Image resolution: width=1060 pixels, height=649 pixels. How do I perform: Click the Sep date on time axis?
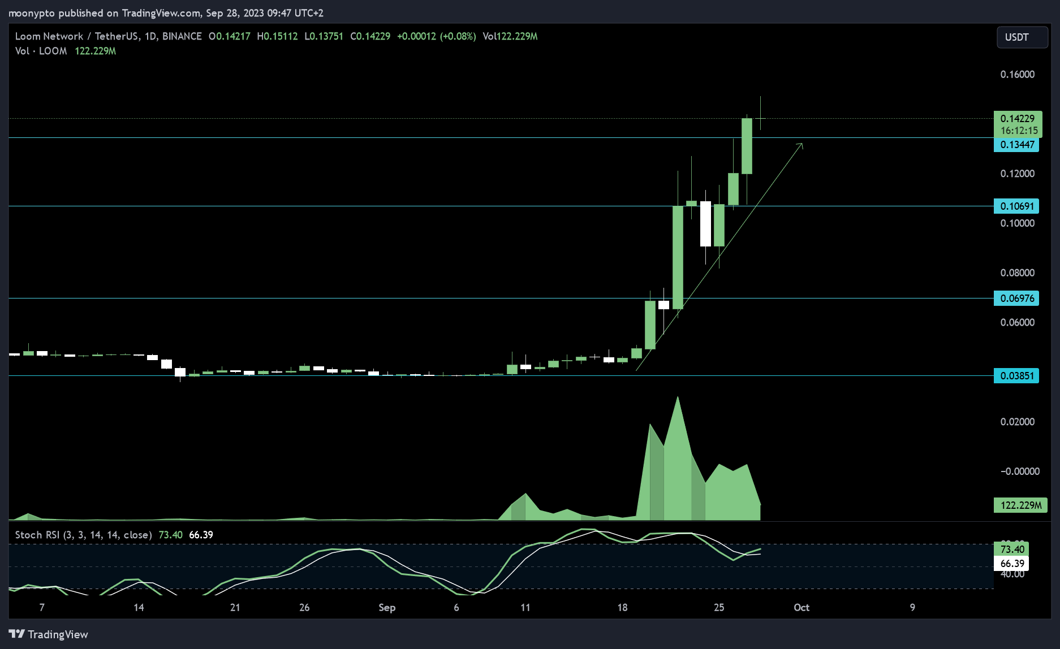pos(387,608)
